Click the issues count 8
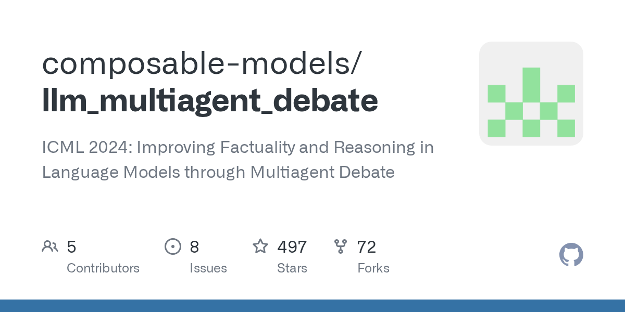This screenshot has width=625, height=312. click(194, 247)
